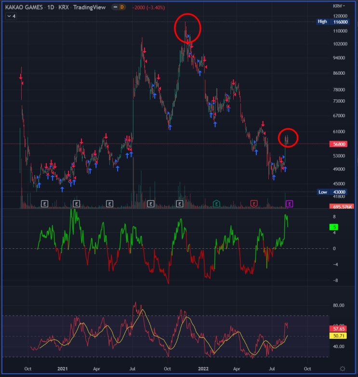Open the teal earnings marker
Viewport: 358px width, 377px height.
pos(216,204)
